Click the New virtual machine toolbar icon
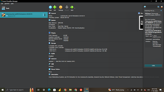 point(50,7)
